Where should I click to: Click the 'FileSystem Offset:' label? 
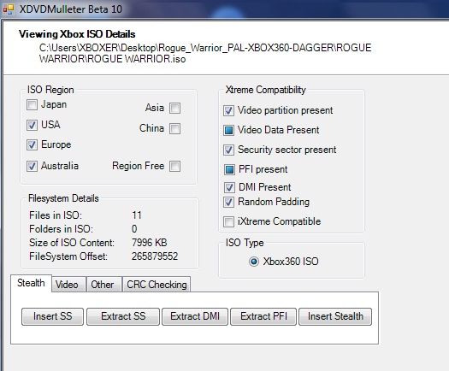click(x=68, y=256)
